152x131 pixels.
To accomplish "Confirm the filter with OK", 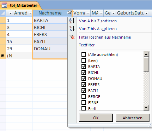I will click(x=96, y=118).
